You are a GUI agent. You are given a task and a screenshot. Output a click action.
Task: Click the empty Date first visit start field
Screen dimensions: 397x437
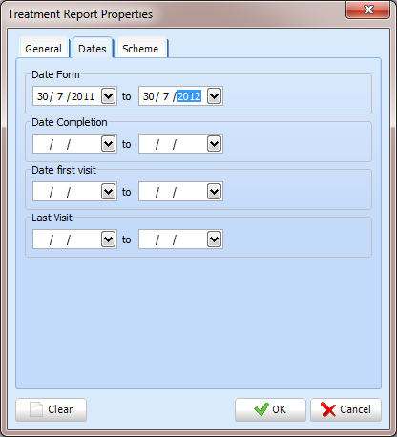click(x=67, y=192)
